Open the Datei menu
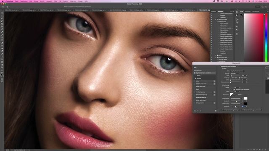 [17, 1]
